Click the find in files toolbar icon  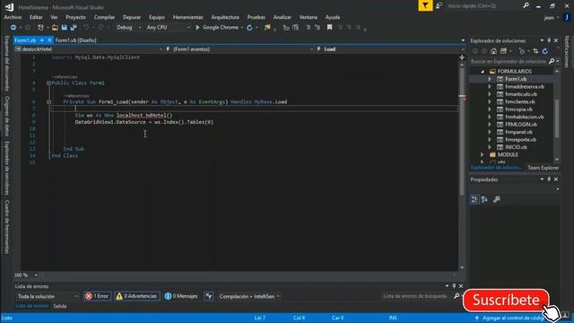267,28
